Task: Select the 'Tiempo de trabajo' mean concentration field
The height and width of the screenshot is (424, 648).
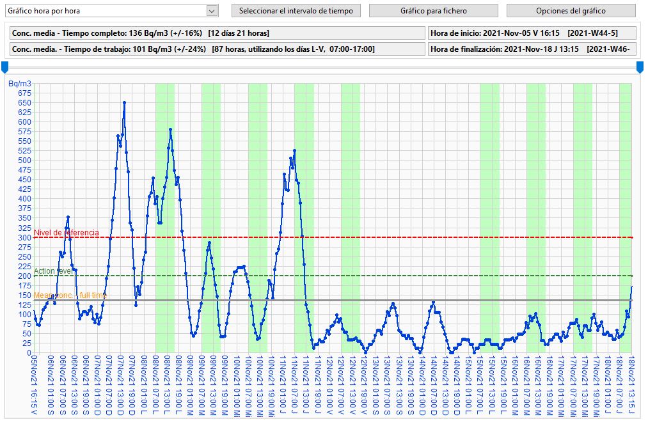Action: [216, 49]
